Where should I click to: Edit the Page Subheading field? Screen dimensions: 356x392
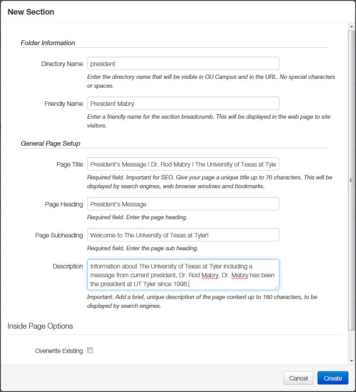click(x=183, y=235)
